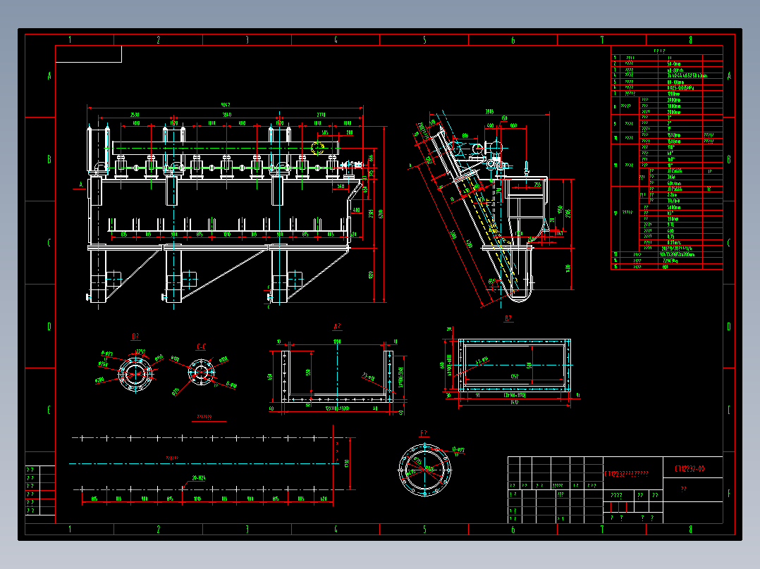Click the 755 dimension inside the hopper
Viewport: 760px width, 569px height.
pos(537,185)
